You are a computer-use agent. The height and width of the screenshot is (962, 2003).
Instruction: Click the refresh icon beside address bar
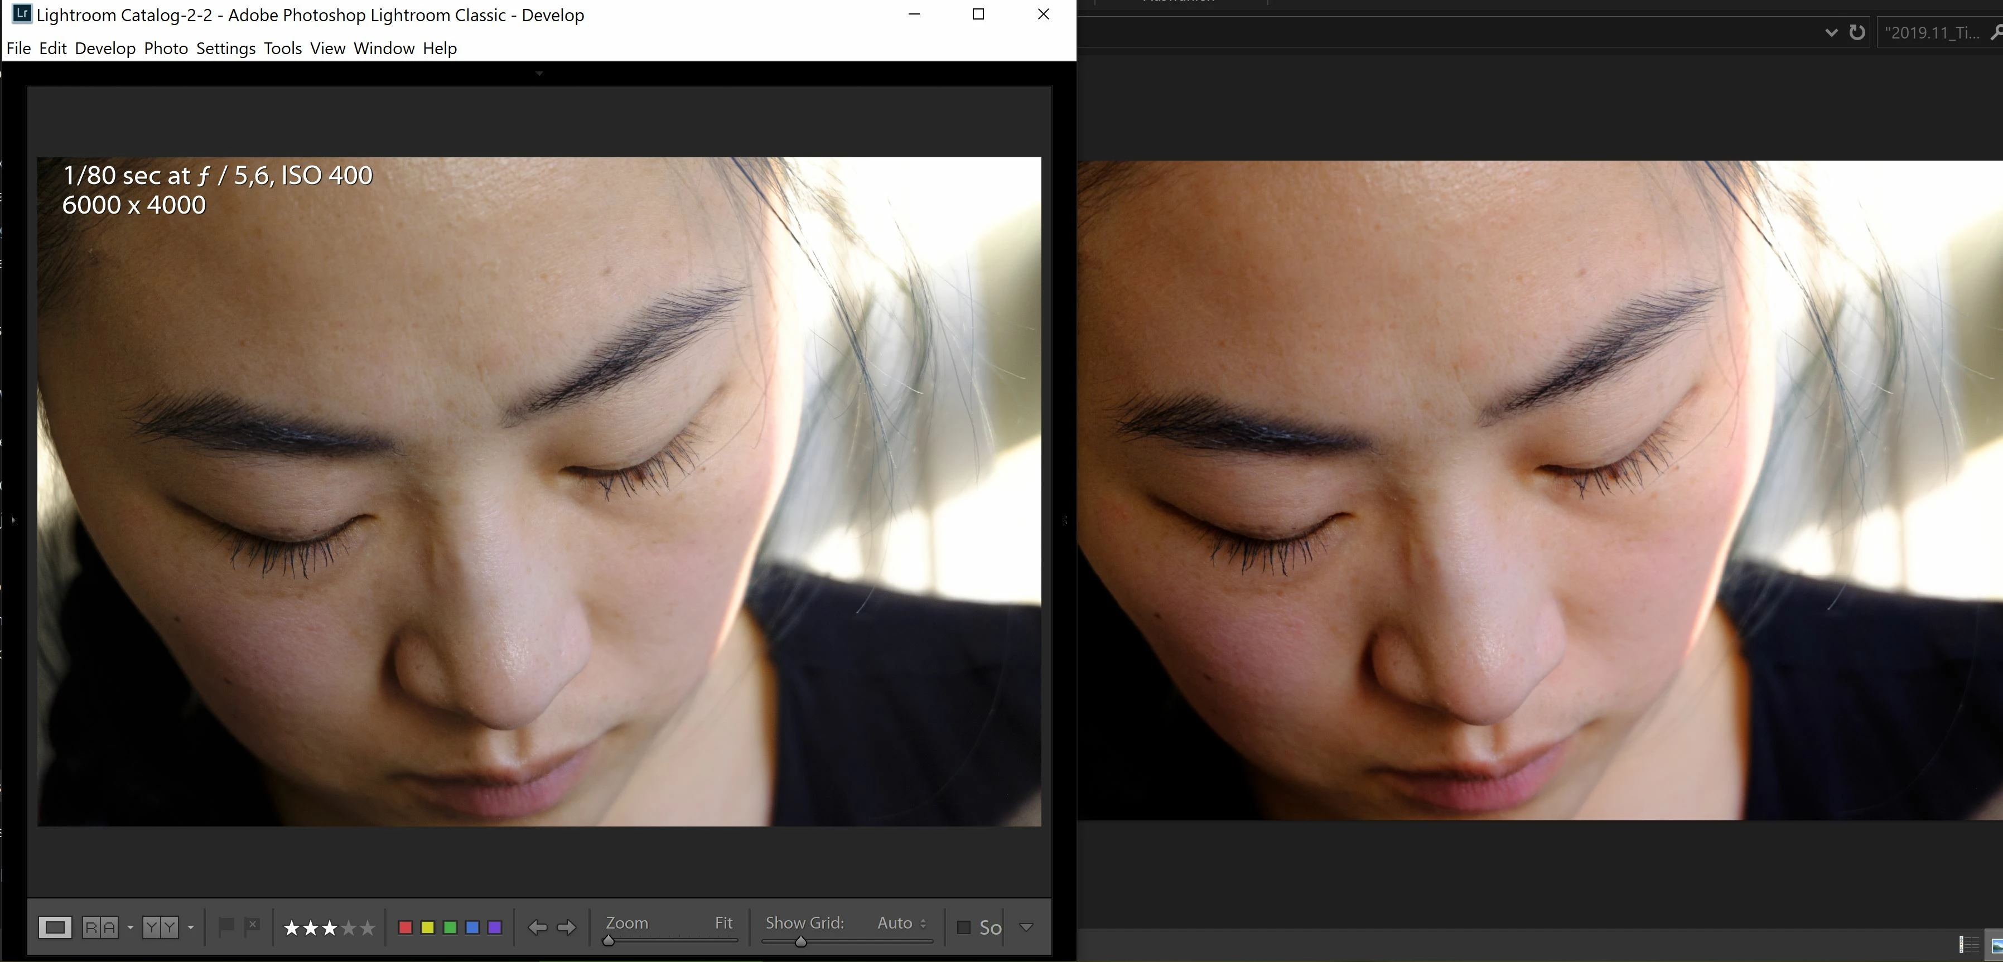1857,33
